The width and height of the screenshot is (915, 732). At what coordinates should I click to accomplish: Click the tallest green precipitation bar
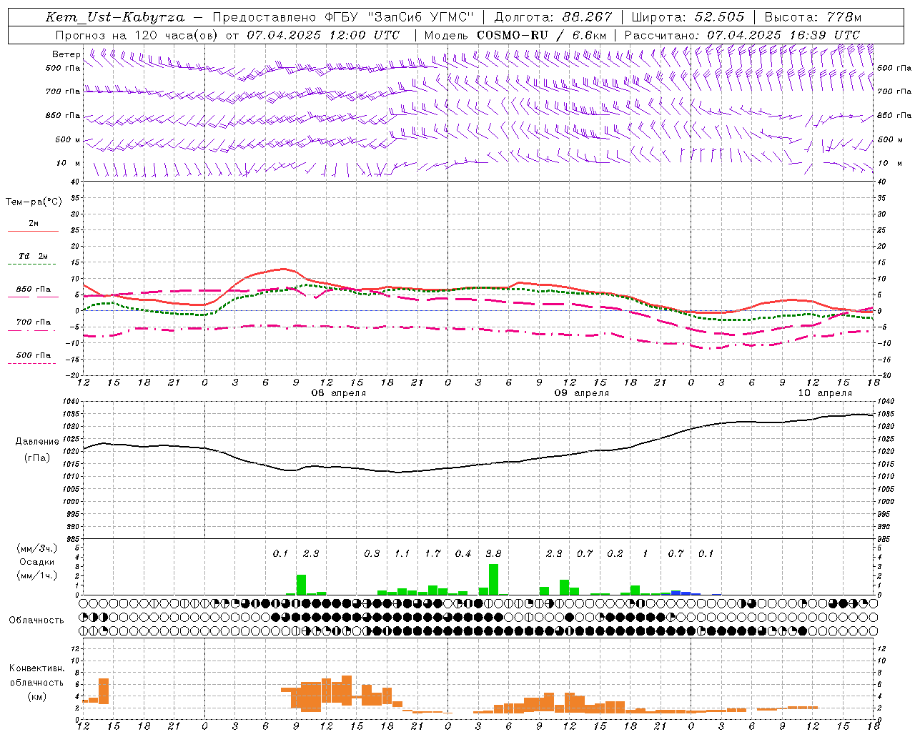[x=493, y=580]
